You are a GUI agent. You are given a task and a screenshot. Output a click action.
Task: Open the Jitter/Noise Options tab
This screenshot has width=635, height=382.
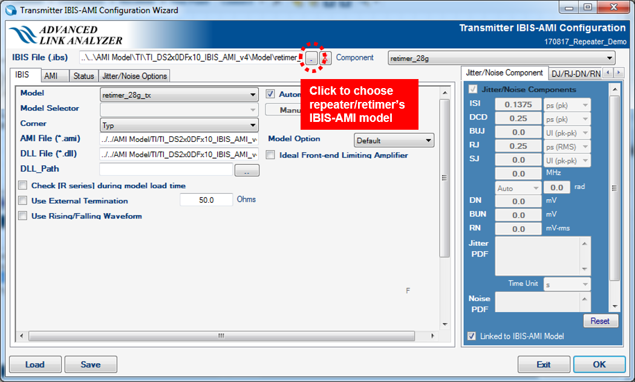tap(134, 76)
